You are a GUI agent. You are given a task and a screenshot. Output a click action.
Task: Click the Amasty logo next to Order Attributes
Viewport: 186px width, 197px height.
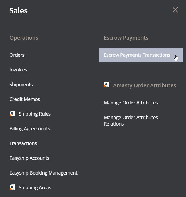coord(106,84)
